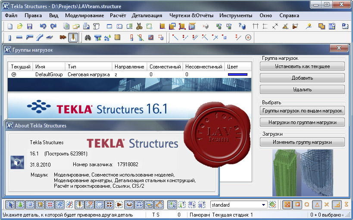
Task: Select the DefaultGroup name cell
Action: click(49, 74)
